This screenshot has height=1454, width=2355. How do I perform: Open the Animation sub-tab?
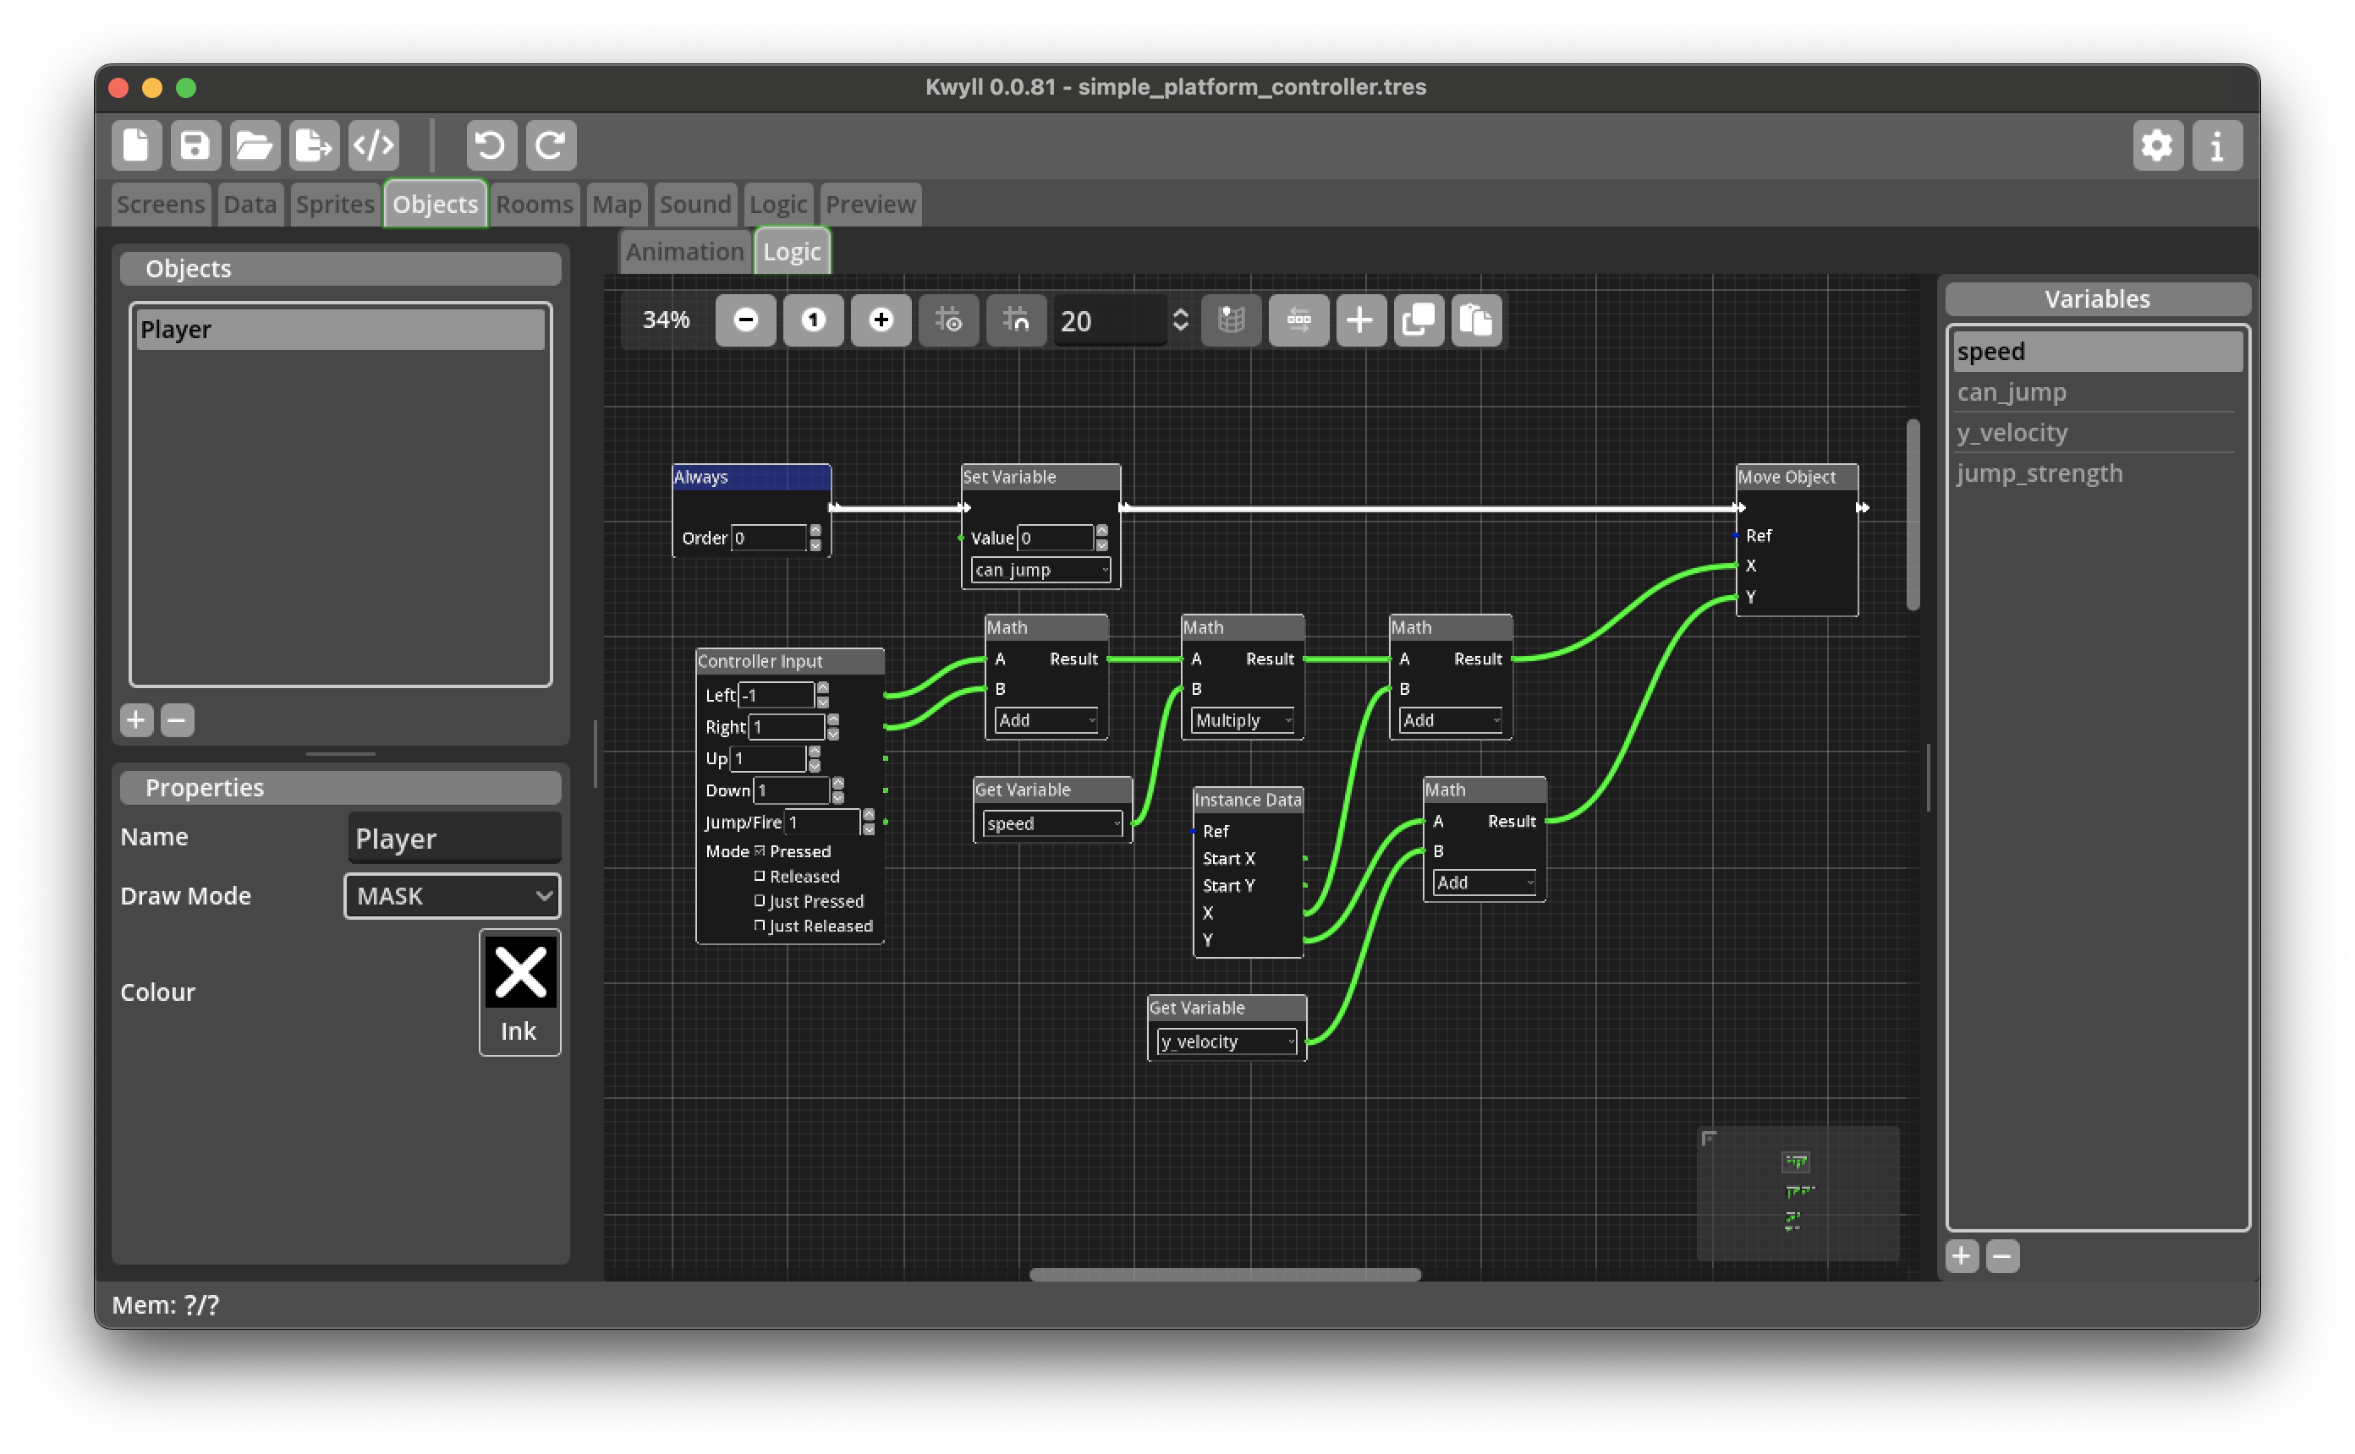click(684, 252)
